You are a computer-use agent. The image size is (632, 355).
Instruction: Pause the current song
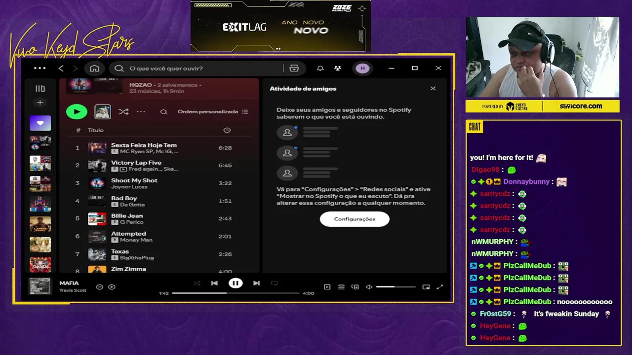click(236, 283)
